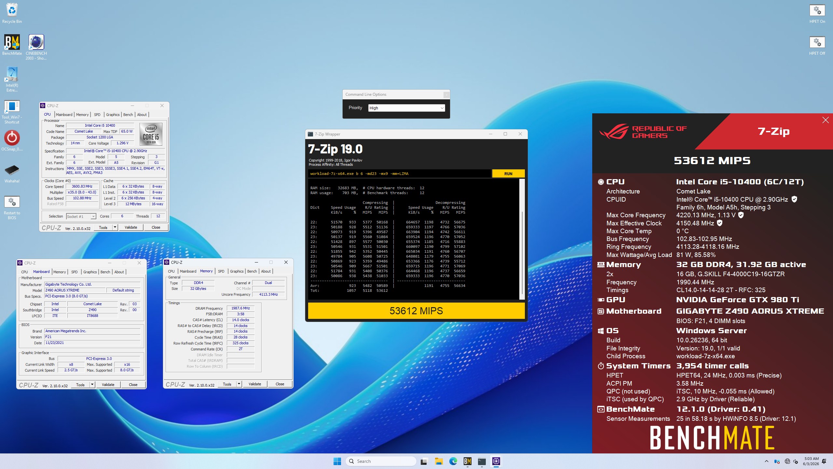Click Close button in CPU-Z Mainboard window

(133, 385)
